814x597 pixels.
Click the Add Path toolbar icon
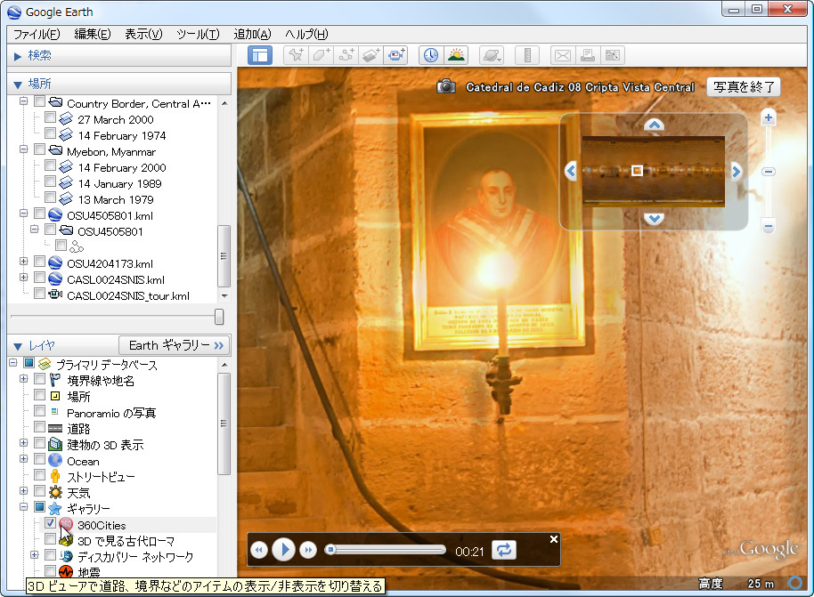(x=346, y=55)
